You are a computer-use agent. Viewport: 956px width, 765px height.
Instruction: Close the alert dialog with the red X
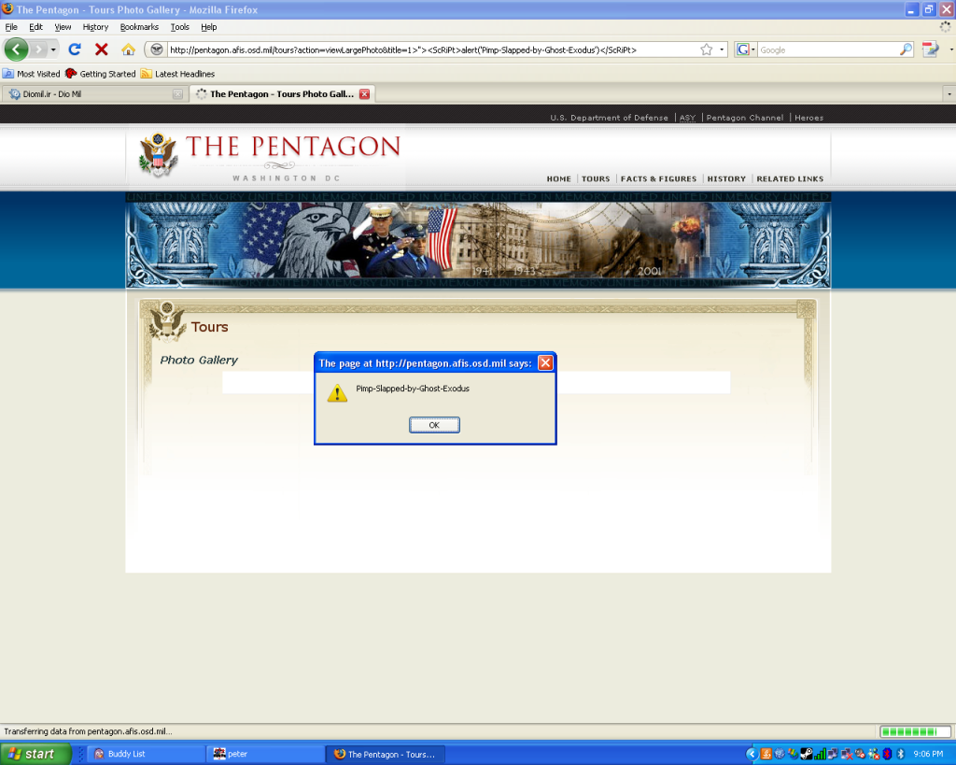click(x=545, y=363)
